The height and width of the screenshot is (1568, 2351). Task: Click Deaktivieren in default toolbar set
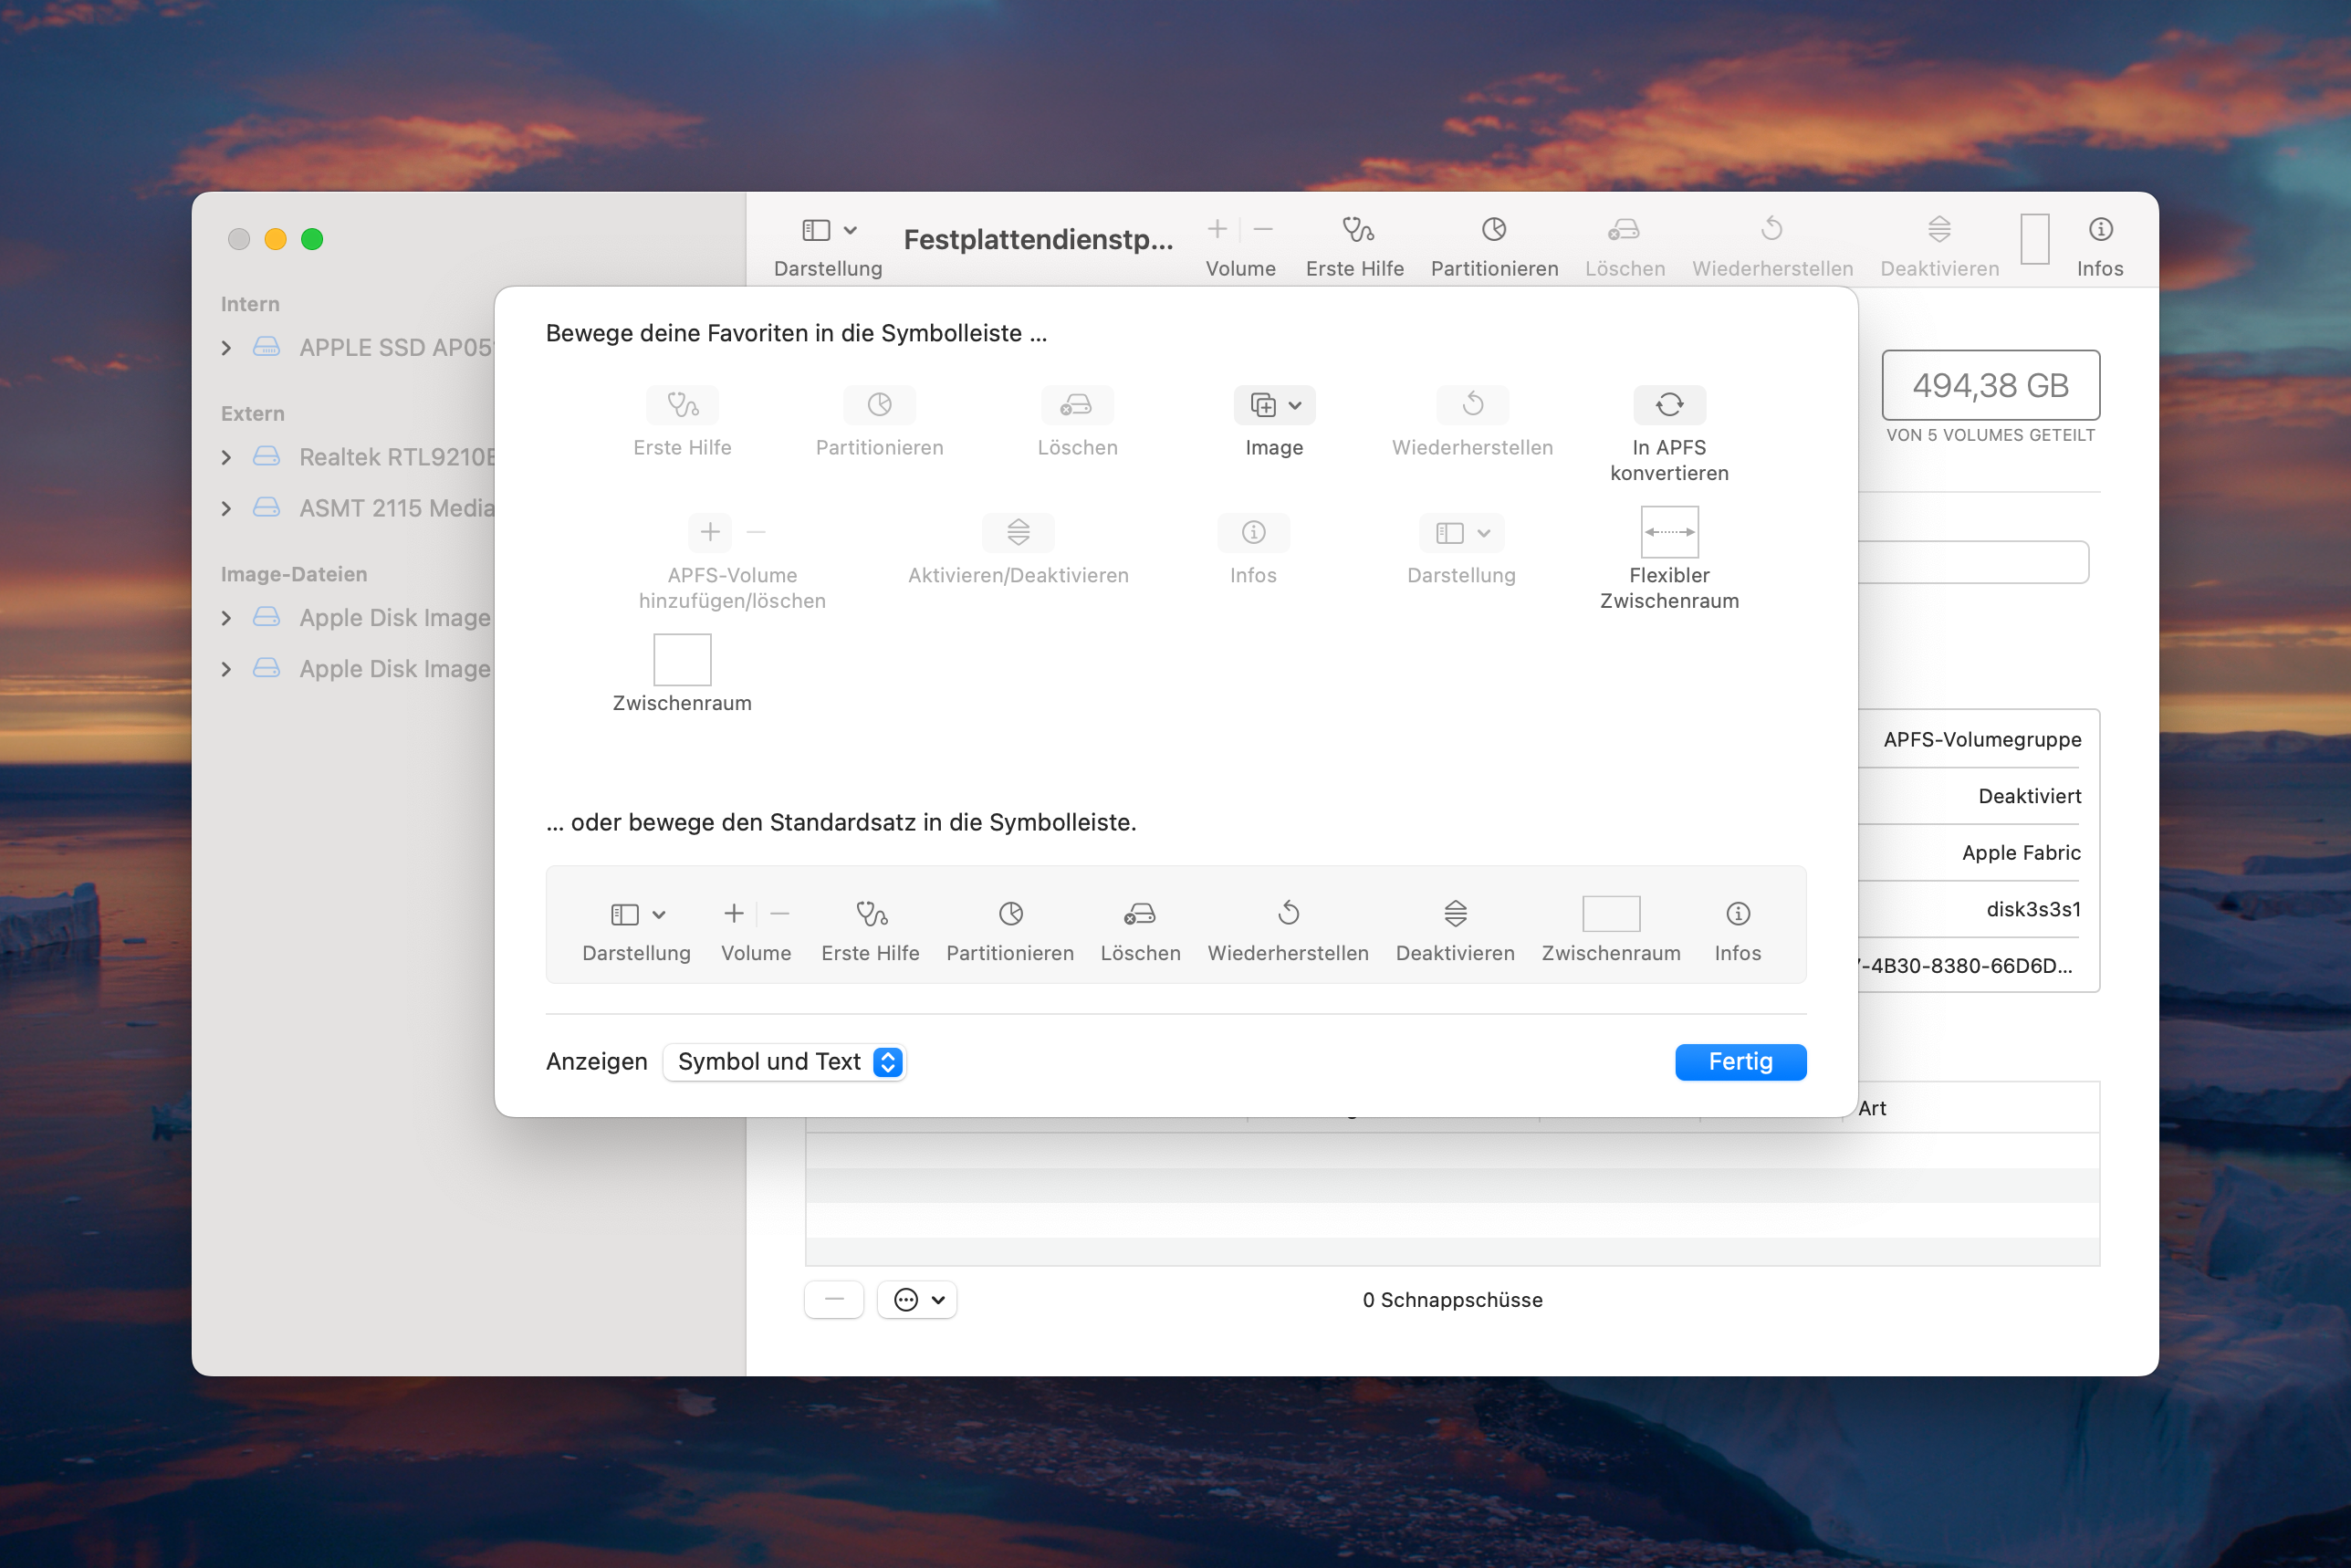click(x=1455, y=930)
